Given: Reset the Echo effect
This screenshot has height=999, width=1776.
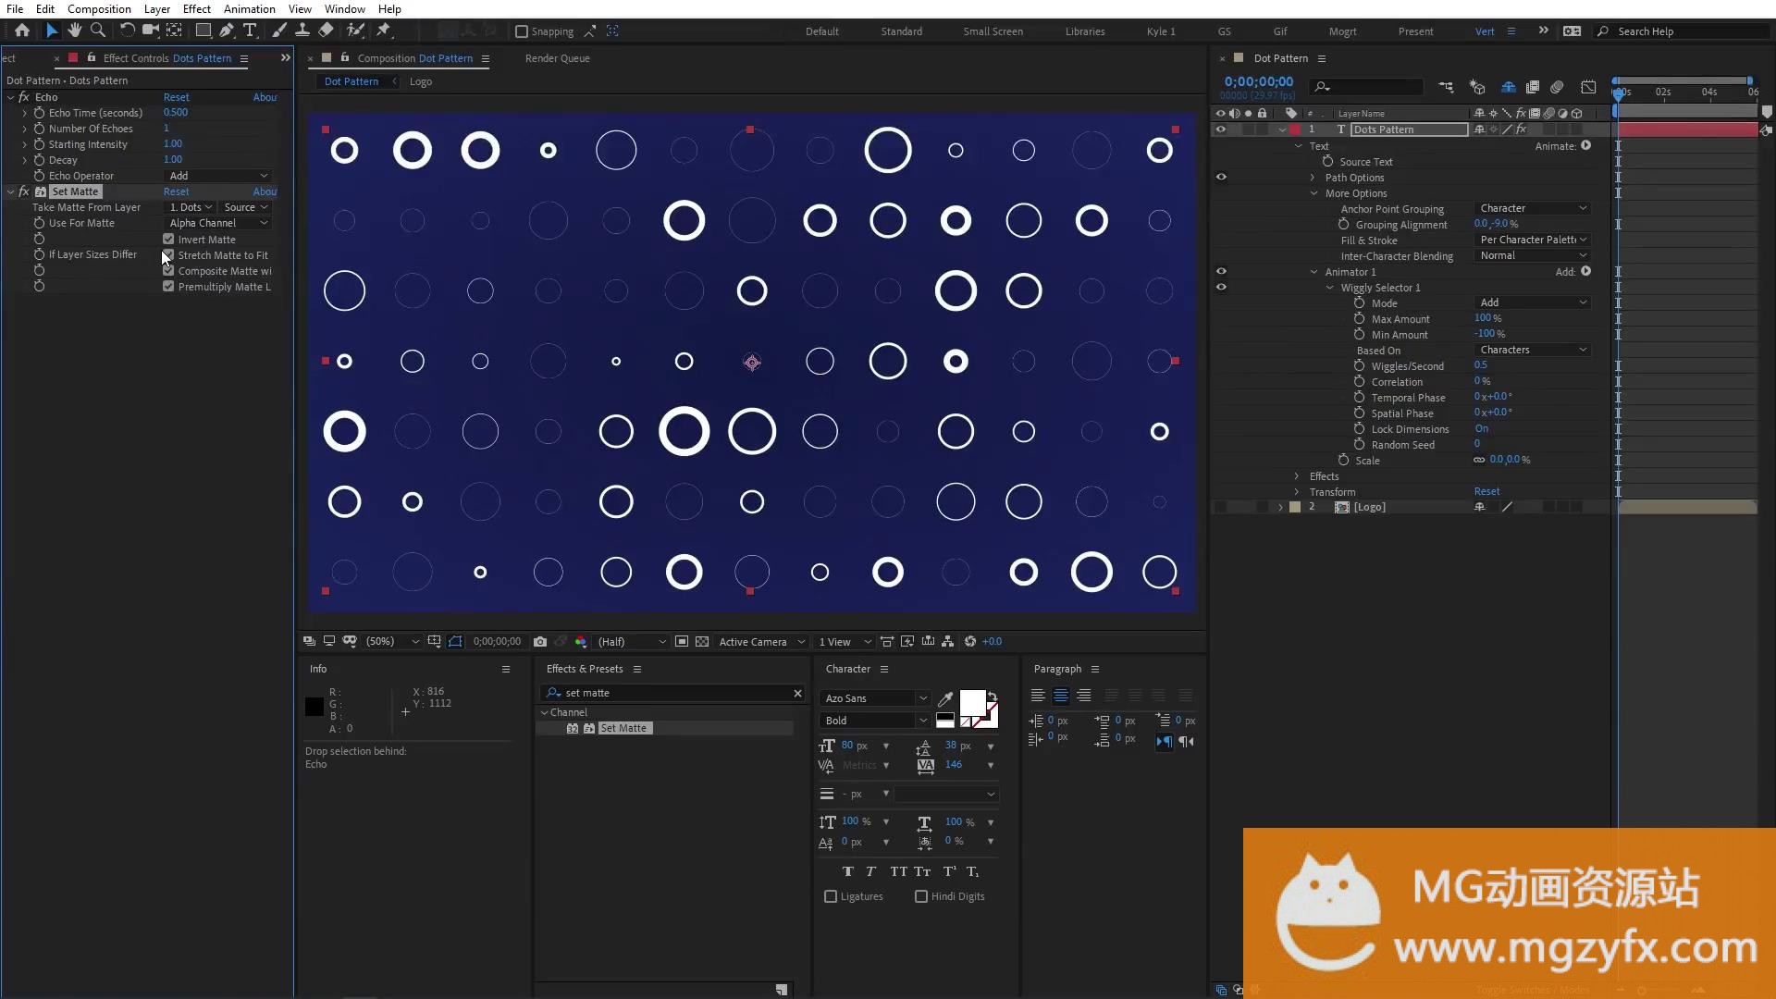Looking at the screenshot, I should tap(176, 97).
